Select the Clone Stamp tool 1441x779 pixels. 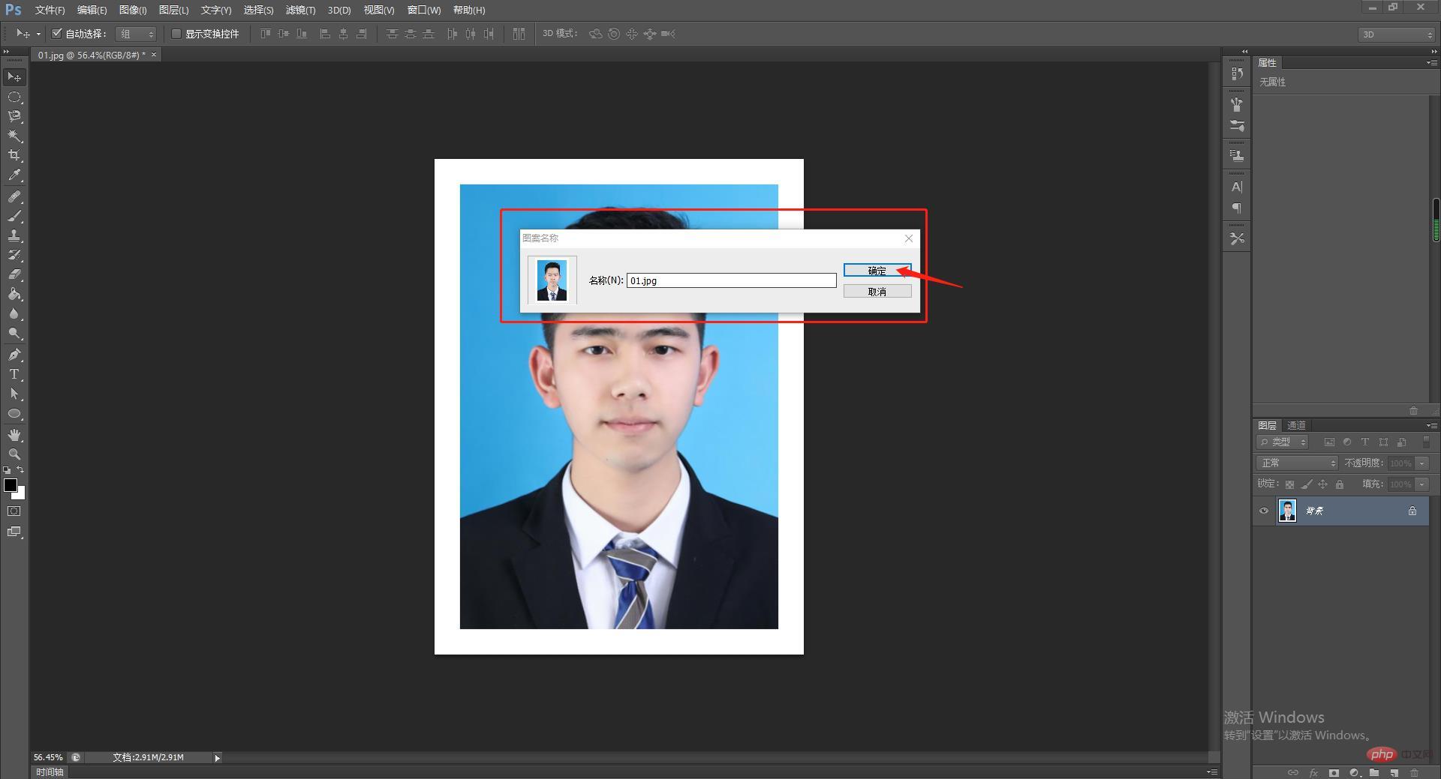pyautogui.click(x=14, y=235)
